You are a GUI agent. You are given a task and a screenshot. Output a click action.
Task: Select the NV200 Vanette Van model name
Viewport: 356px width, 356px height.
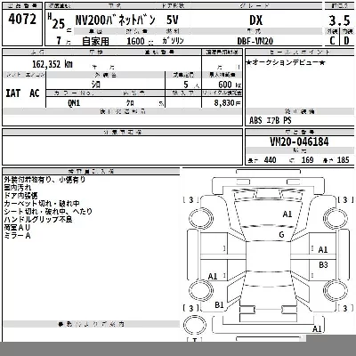click(116, 20)
